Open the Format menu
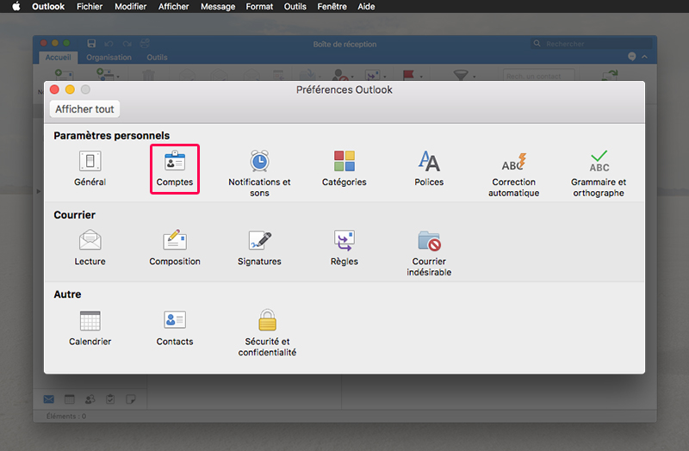Screen dimensions: 689x451 click(259, 7)
